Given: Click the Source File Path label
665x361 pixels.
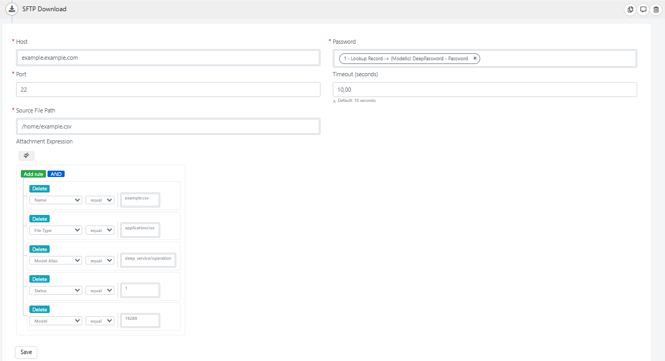Looking at the screenshot, I should coord(36,110).
